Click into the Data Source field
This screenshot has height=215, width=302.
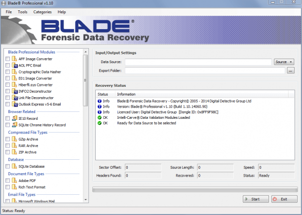click(198, 62)
